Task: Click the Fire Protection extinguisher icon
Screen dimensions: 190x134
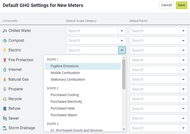Action: click(x=5, y=60)
